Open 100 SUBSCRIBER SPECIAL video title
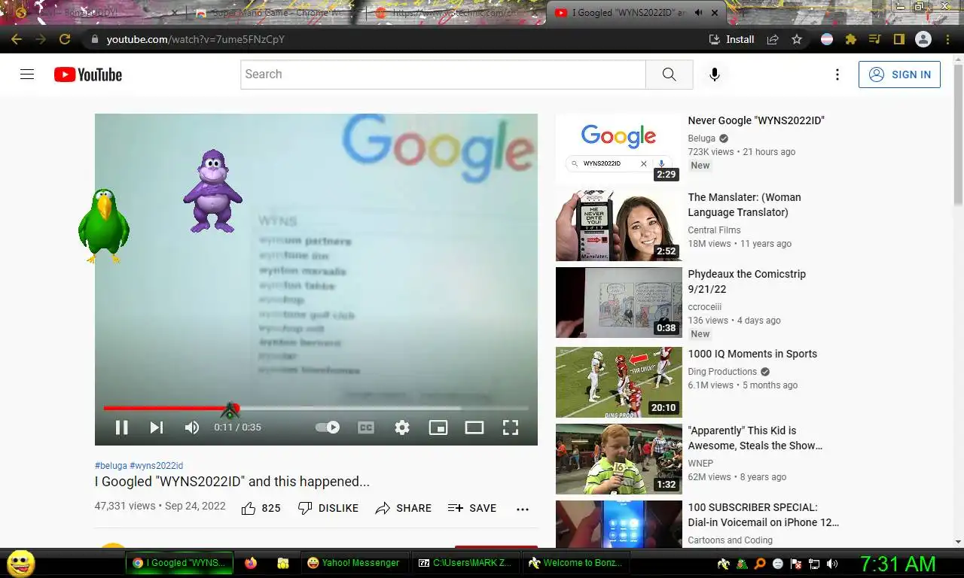The width and height of the screenshot is (964, 578). coord(763,515)
